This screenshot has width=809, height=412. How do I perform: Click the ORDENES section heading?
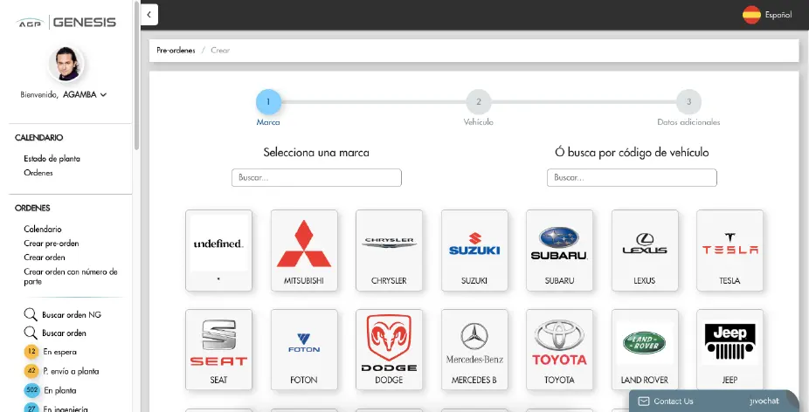(32, 209)
